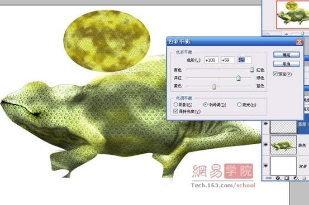Toggle the 预览 (Preview) checkbox
Viewport: 309px width, 205px height.
(x=275, y=74)
